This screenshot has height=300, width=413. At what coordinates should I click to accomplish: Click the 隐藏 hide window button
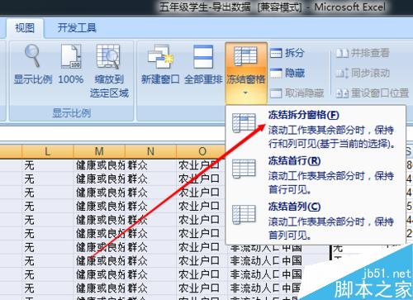point(287,73)
